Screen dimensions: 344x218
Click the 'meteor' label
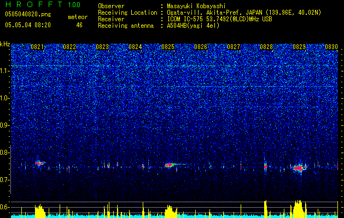pyautogui.click(x=78, y=17)
